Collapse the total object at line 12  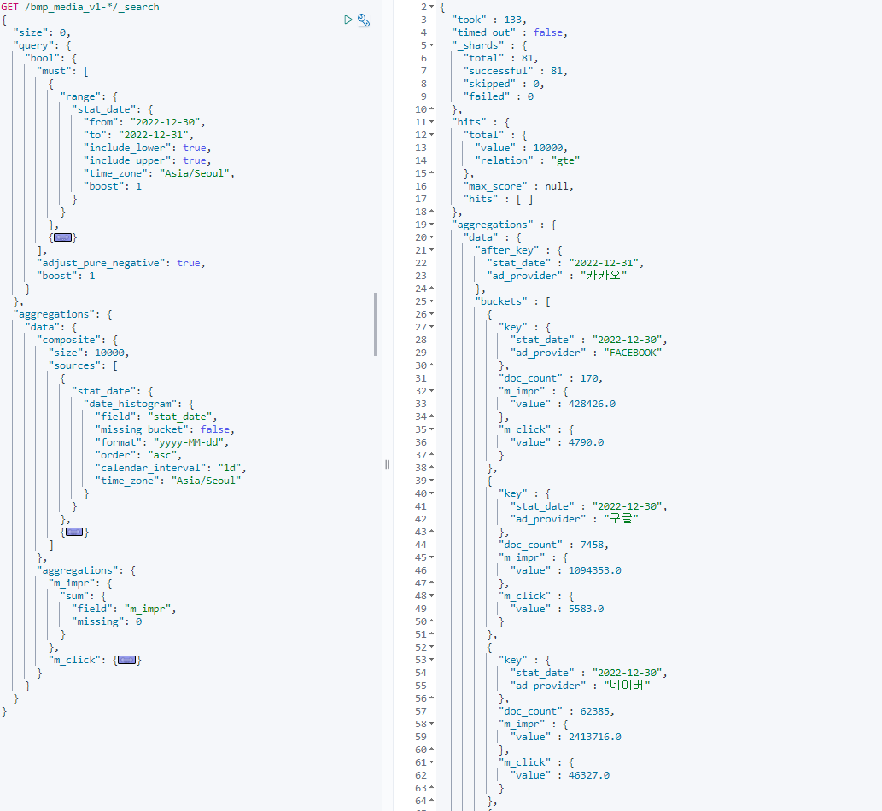[x=431, y=135]
